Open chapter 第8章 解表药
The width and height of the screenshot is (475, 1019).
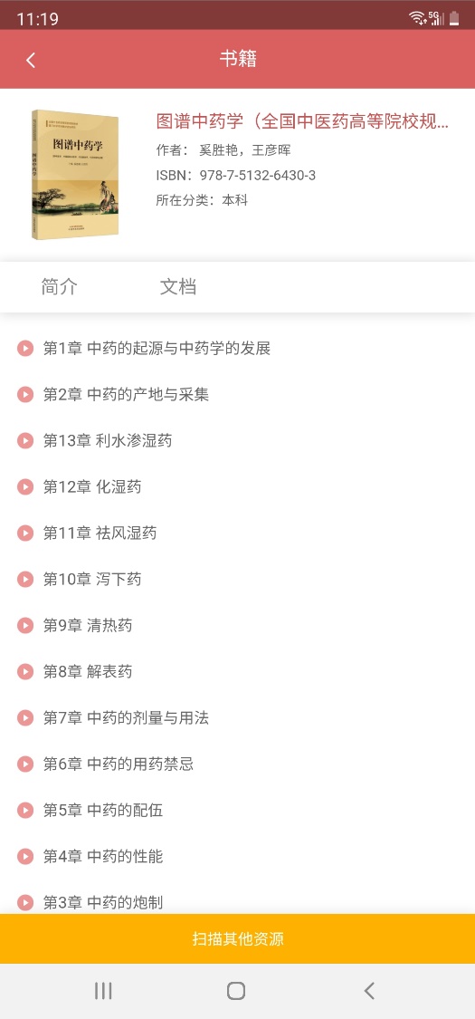click(237, 671)
